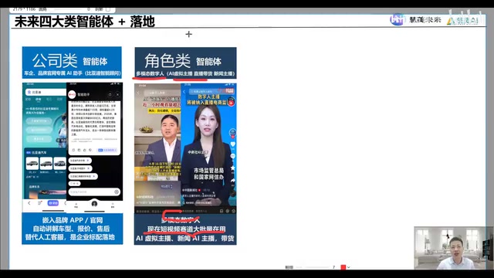Click the expand icon beside the chat X
494x278 pixels.
click(110, 94)
